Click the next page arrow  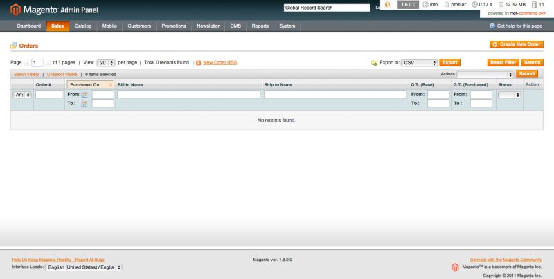click(x=48, y=63)
